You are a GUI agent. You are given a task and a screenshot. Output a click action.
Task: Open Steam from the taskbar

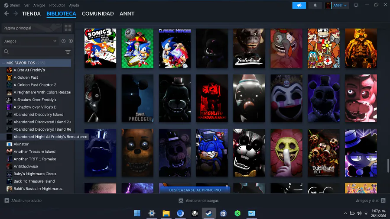point(209,213)
